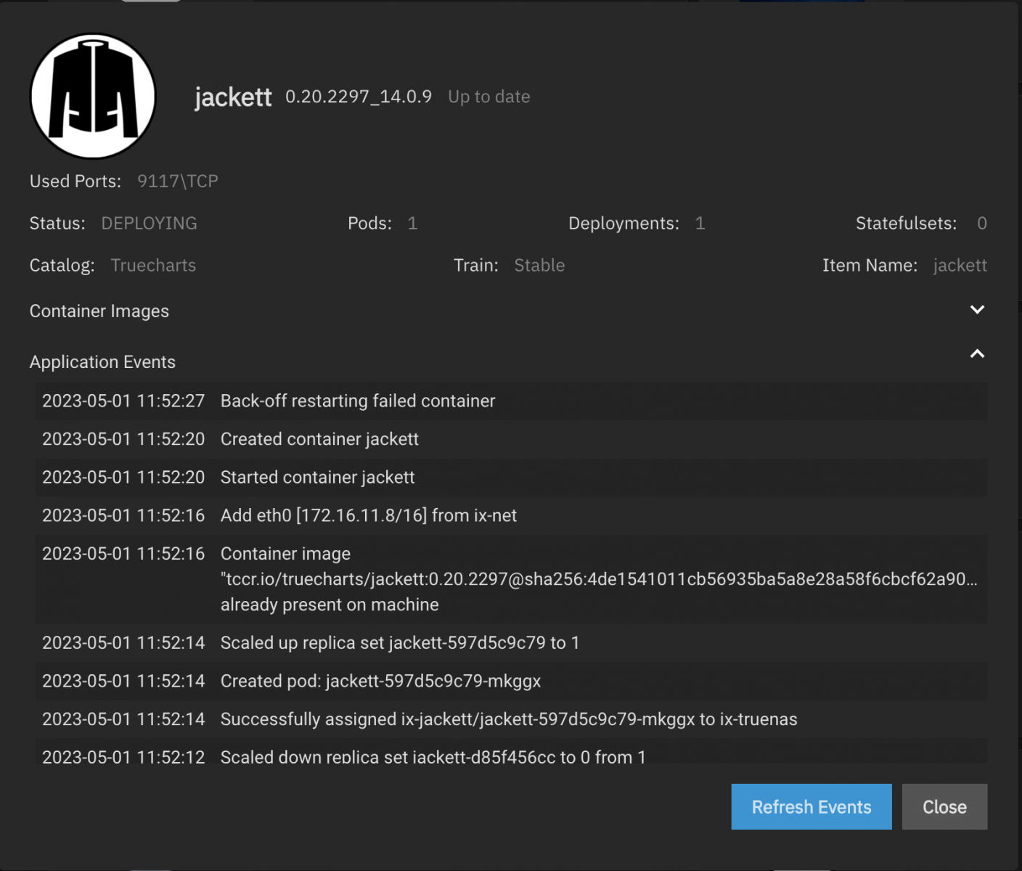
Task: Click the Container Images heading
Action: (x=99, y=311)
